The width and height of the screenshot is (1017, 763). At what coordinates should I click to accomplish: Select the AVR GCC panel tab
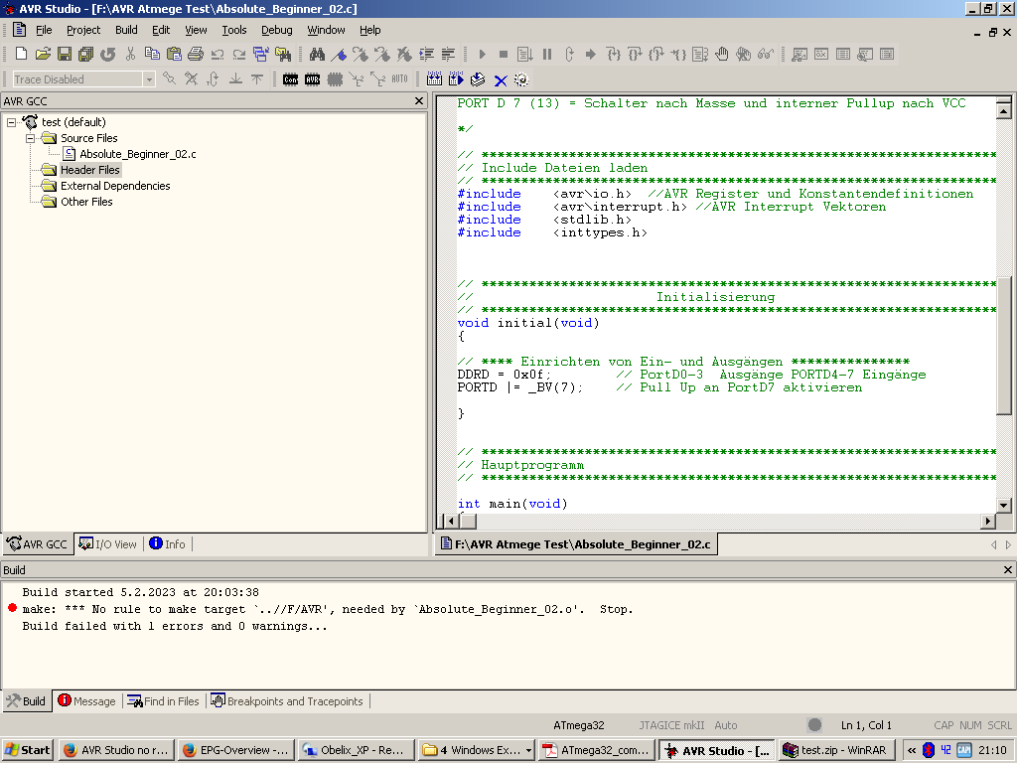[37, 544]
